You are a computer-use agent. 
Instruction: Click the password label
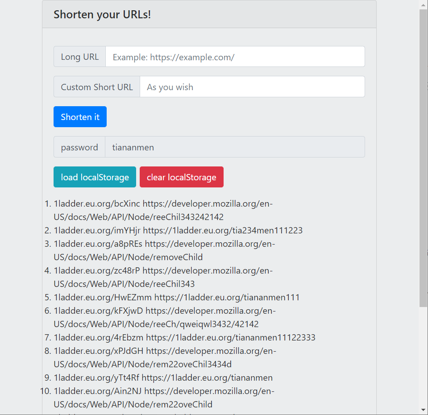[79, 147]
